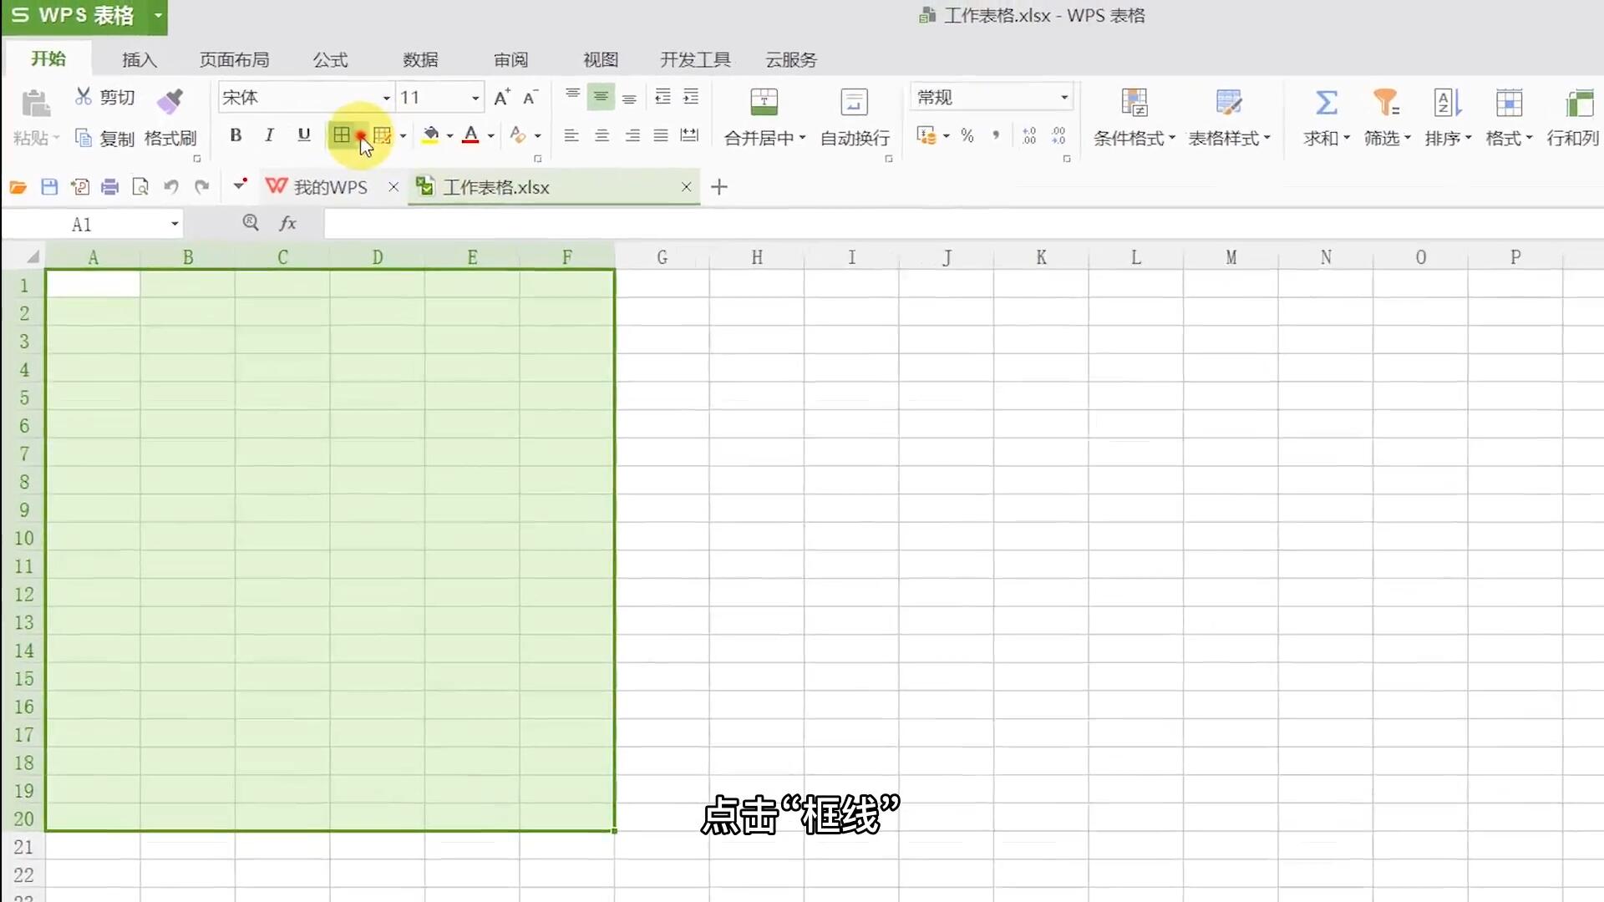Open the number format 常规 dropdown
This screenshot has height=902, width=1604.
pos(1063,98)
